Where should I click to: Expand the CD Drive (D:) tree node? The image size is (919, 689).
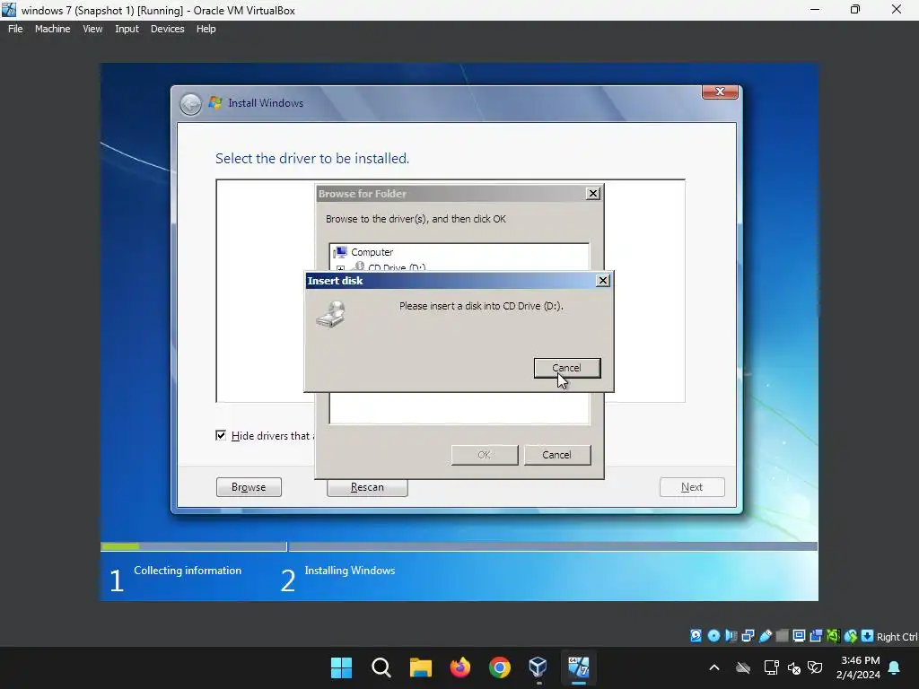coord(340,268)
